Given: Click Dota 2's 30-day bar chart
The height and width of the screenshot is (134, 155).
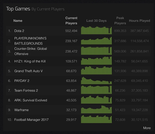Looking at the screenshot, I should click(96, 31).
